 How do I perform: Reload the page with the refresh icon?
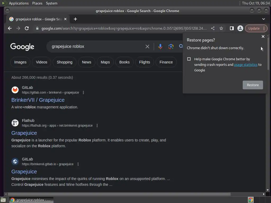pos(27,28)
